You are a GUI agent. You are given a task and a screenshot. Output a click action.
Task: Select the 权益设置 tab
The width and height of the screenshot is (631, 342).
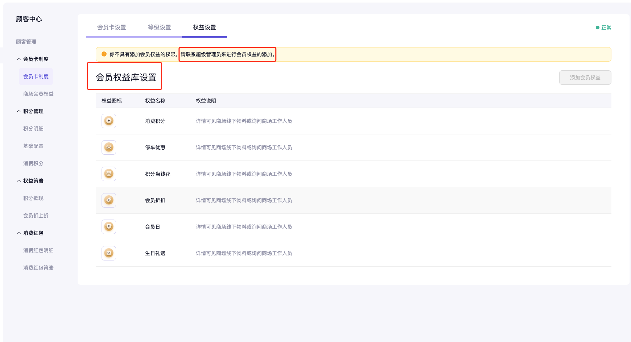click(205, 28)
